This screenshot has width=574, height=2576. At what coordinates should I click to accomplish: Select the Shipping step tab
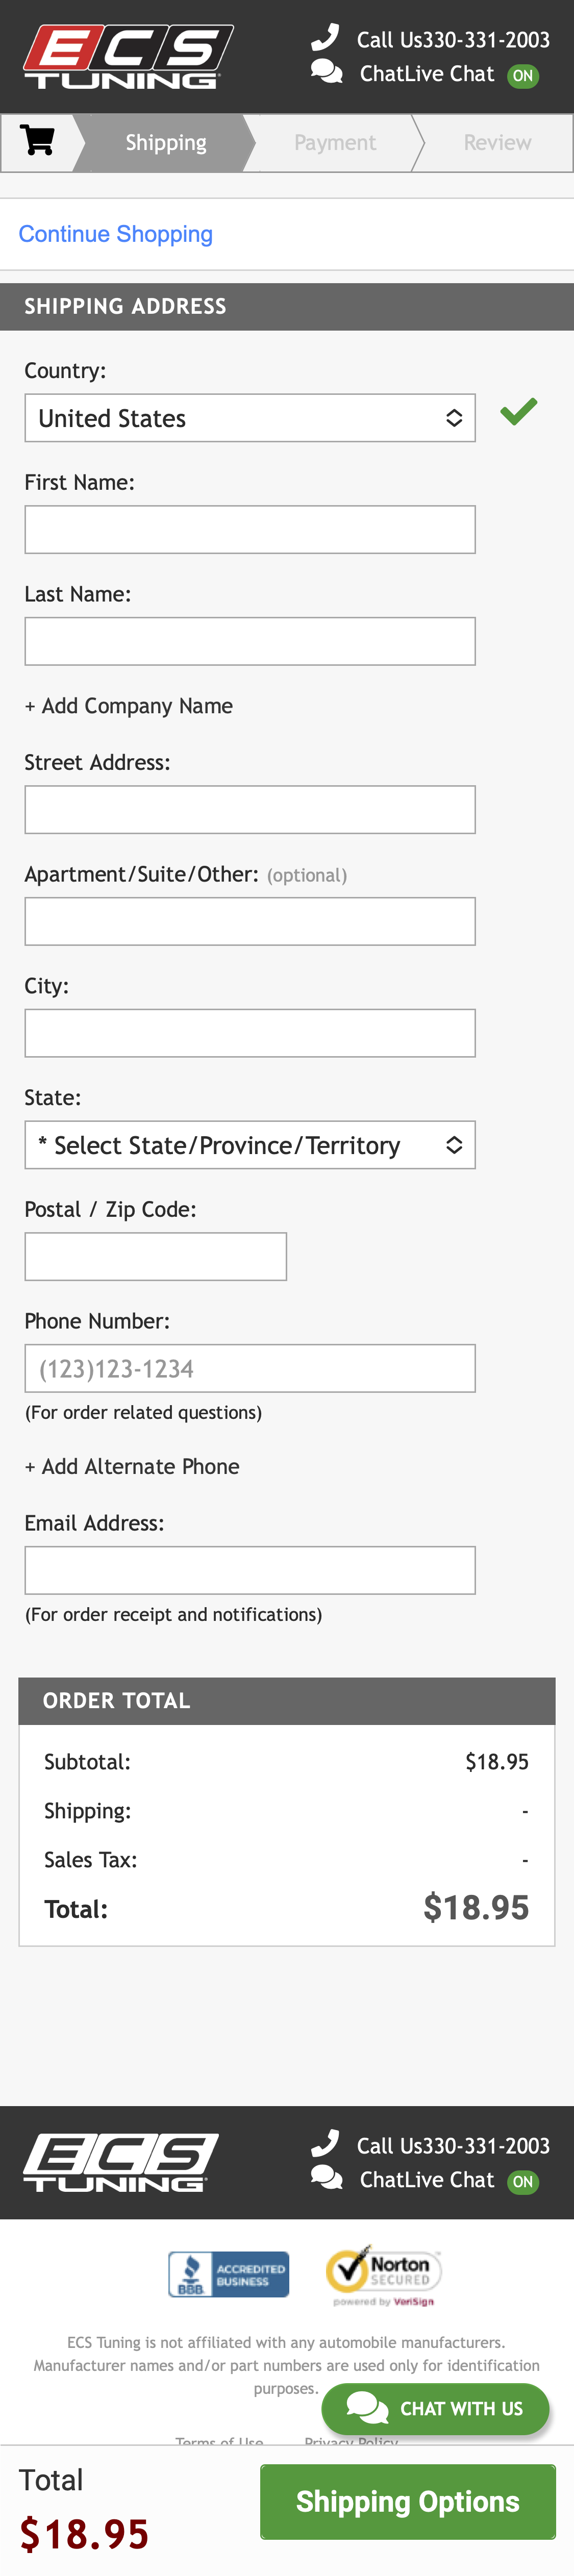tap(164, 141)
